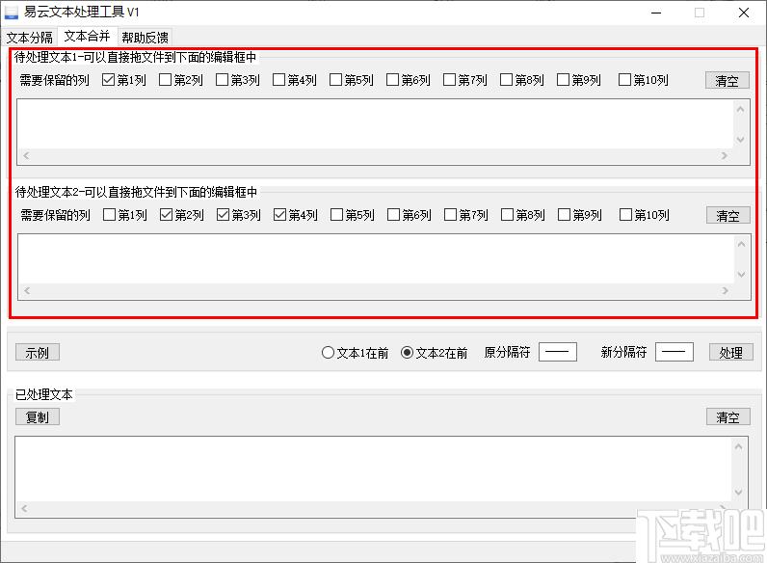This screenshot has width=767, height=563.
Task: Select the 文本合并 tab
Action: [x=87, y=36]
